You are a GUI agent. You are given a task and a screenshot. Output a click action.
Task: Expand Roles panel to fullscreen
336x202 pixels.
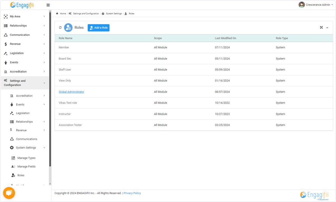coord(321,27)
